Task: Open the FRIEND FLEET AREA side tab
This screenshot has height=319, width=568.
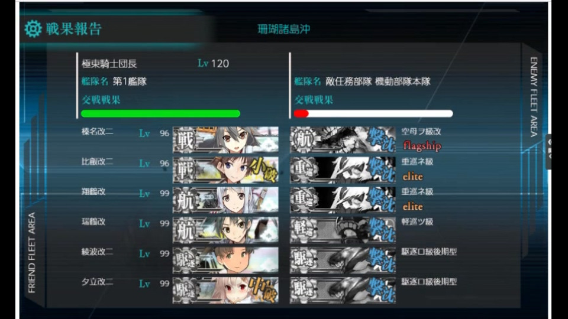Action: point(32,252)
